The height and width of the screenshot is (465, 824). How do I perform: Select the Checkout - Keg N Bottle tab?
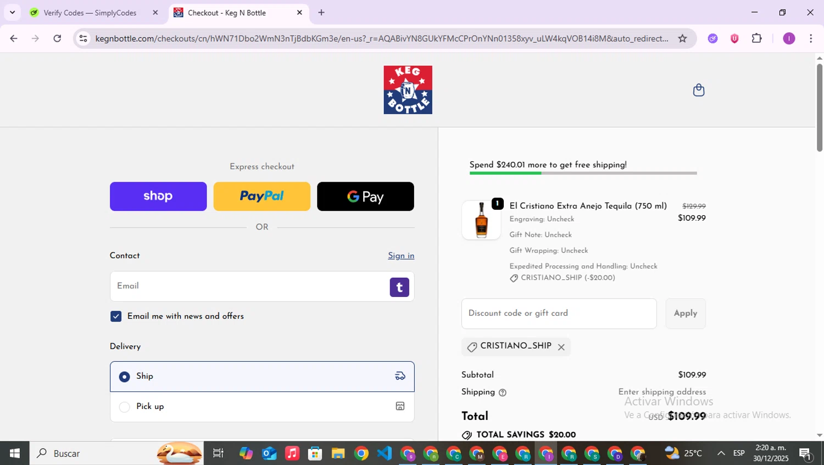pos(237,13)
